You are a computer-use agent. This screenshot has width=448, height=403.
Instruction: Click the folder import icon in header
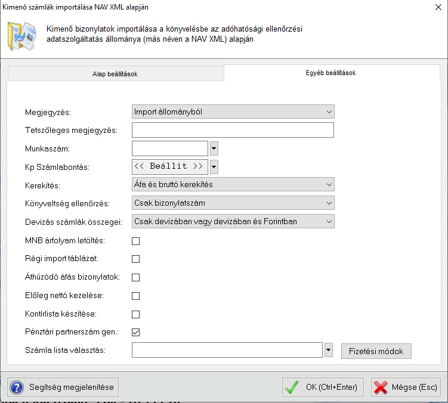(21, 36)
